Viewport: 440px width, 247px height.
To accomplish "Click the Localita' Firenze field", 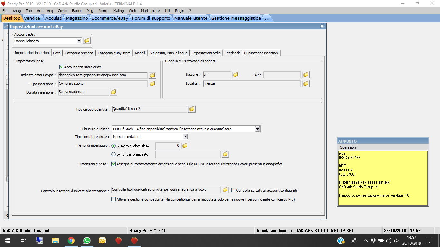I will pos(251,84).
